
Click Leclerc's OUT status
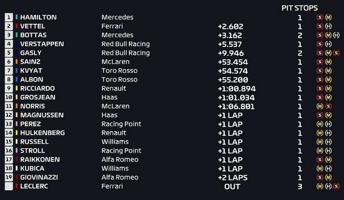pos(232,187)
